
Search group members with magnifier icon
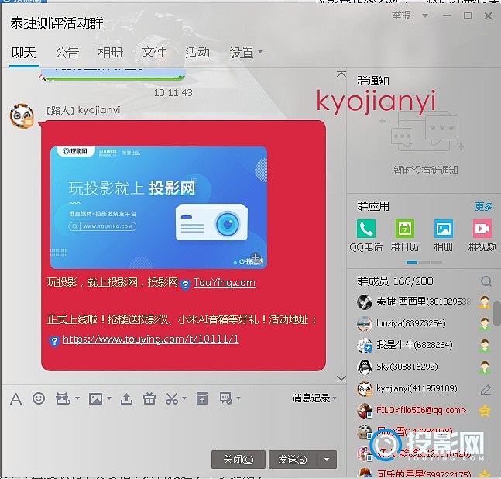[486, 281]
